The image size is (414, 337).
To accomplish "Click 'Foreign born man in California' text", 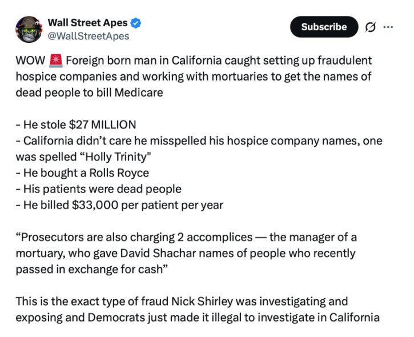I will point(144,61).
